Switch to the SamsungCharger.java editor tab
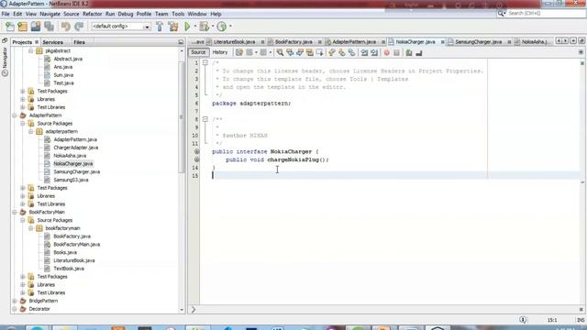The height and width of the screenshot is (330, 587). 478,42
